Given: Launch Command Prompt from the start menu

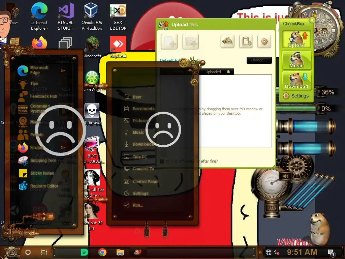Looking at the screenshot, I should pos(34,109).
